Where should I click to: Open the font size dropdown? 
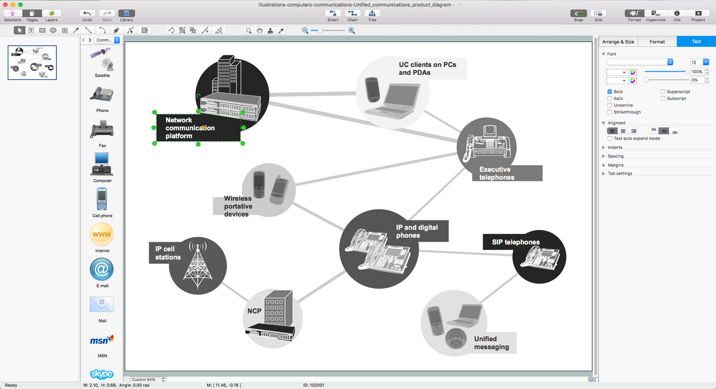point(706,62)
